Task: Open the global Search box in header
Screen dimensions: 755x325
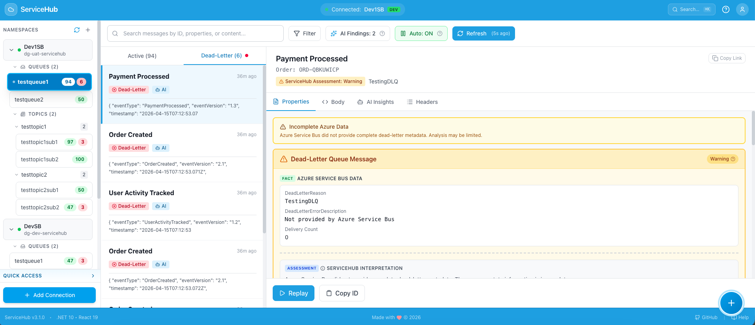Action: [692, 9]
